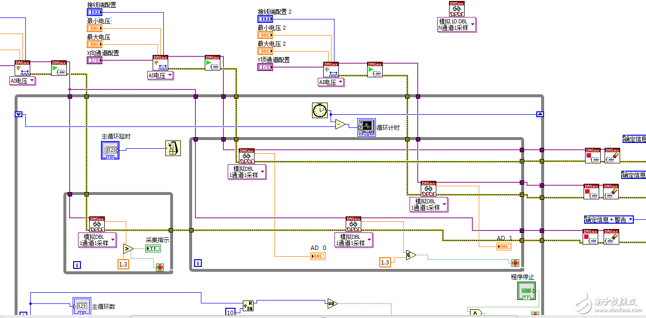Click the 1.3 constant in 采集指示 loop
The height and width of the screenshot is (318, 646).
coord(124,264)
